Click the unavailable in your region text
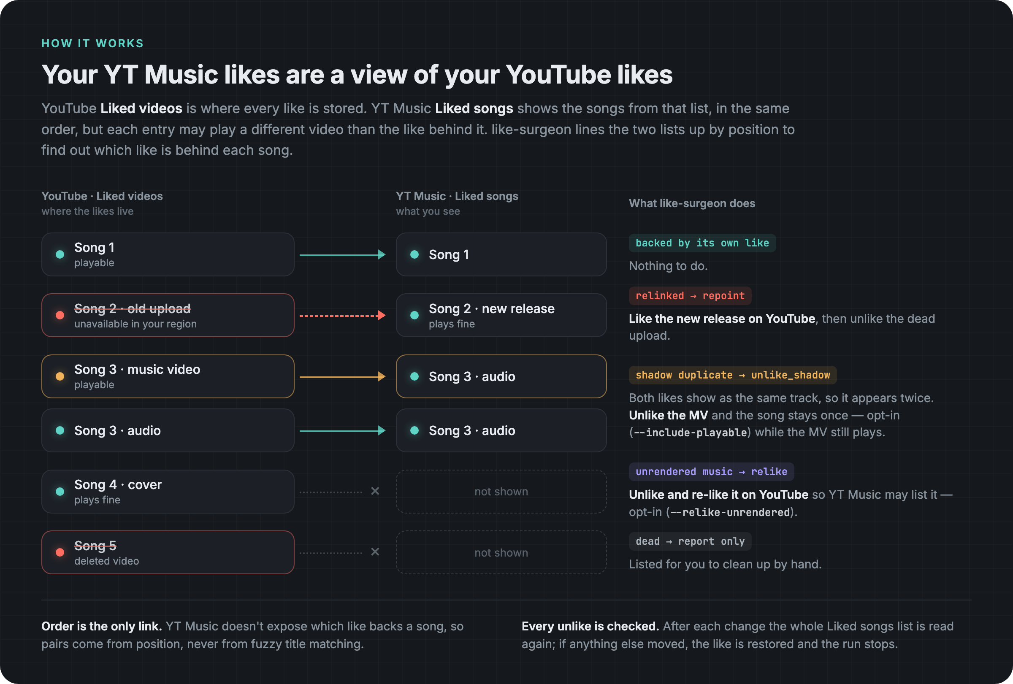 [135, 324]
